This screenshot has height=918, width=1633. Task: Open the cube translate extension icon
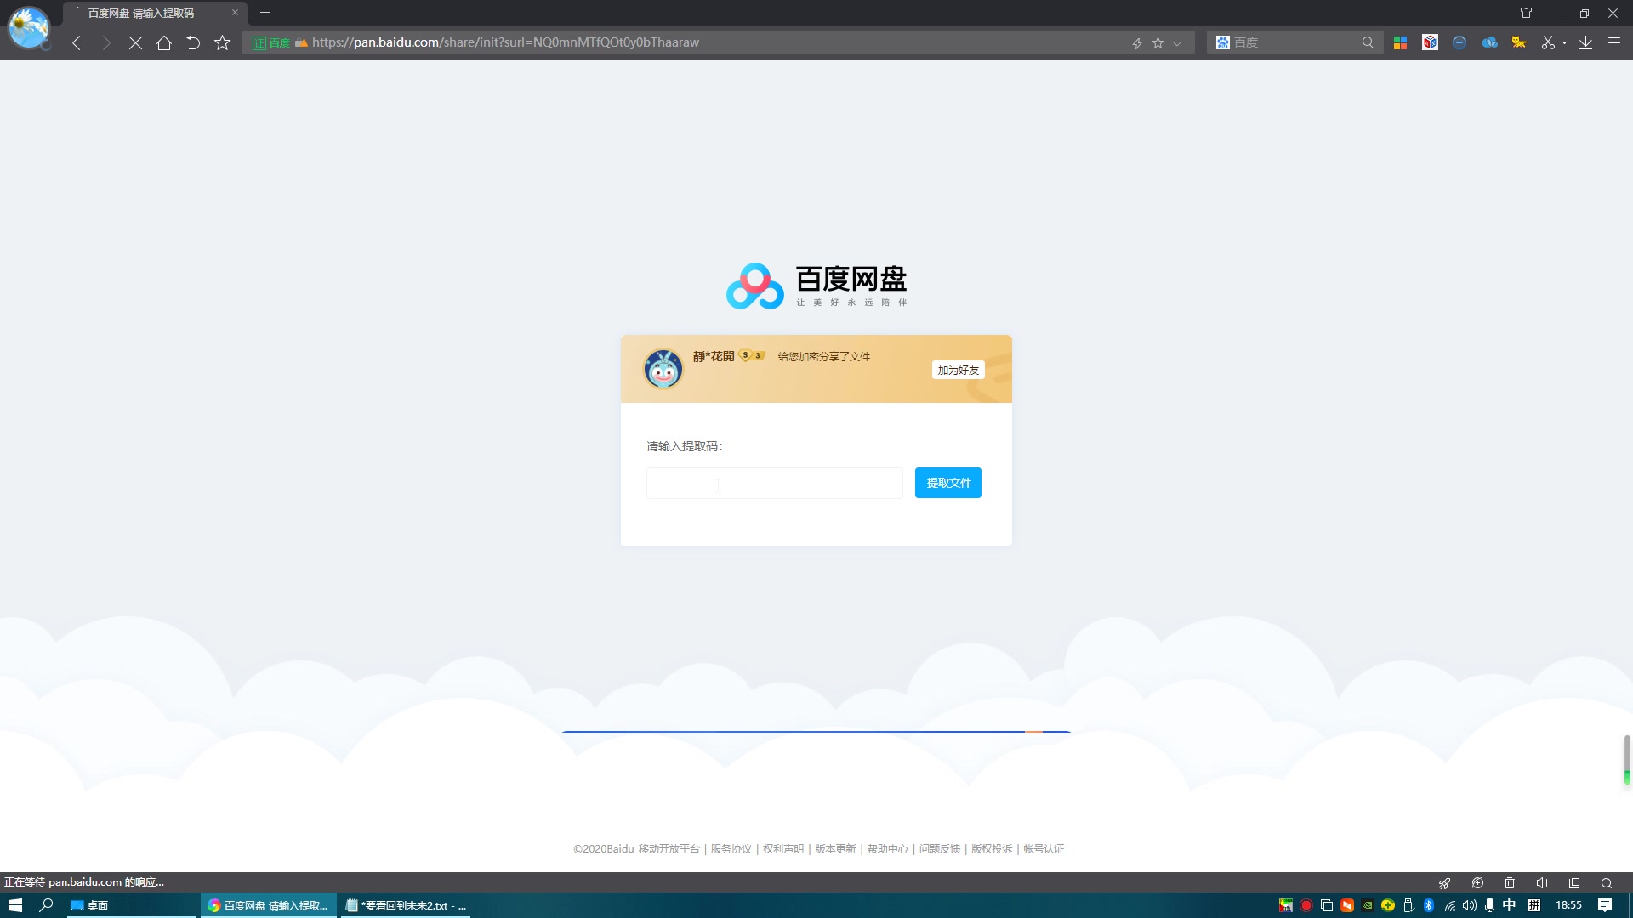point(1430,42)
